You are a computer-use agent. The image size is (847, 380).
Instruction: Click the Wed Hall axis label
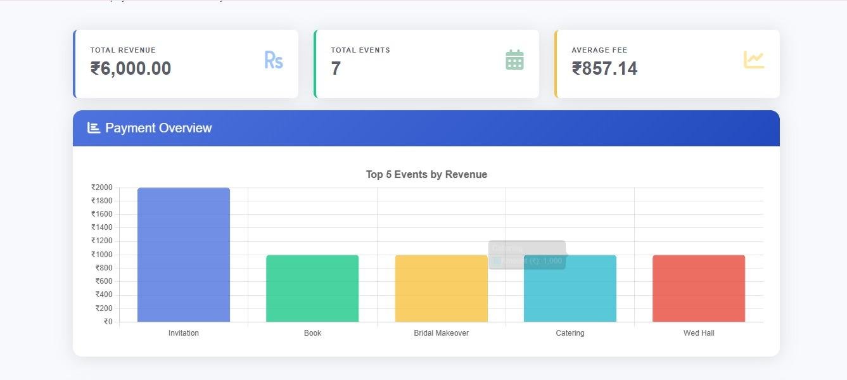[699, 333]
